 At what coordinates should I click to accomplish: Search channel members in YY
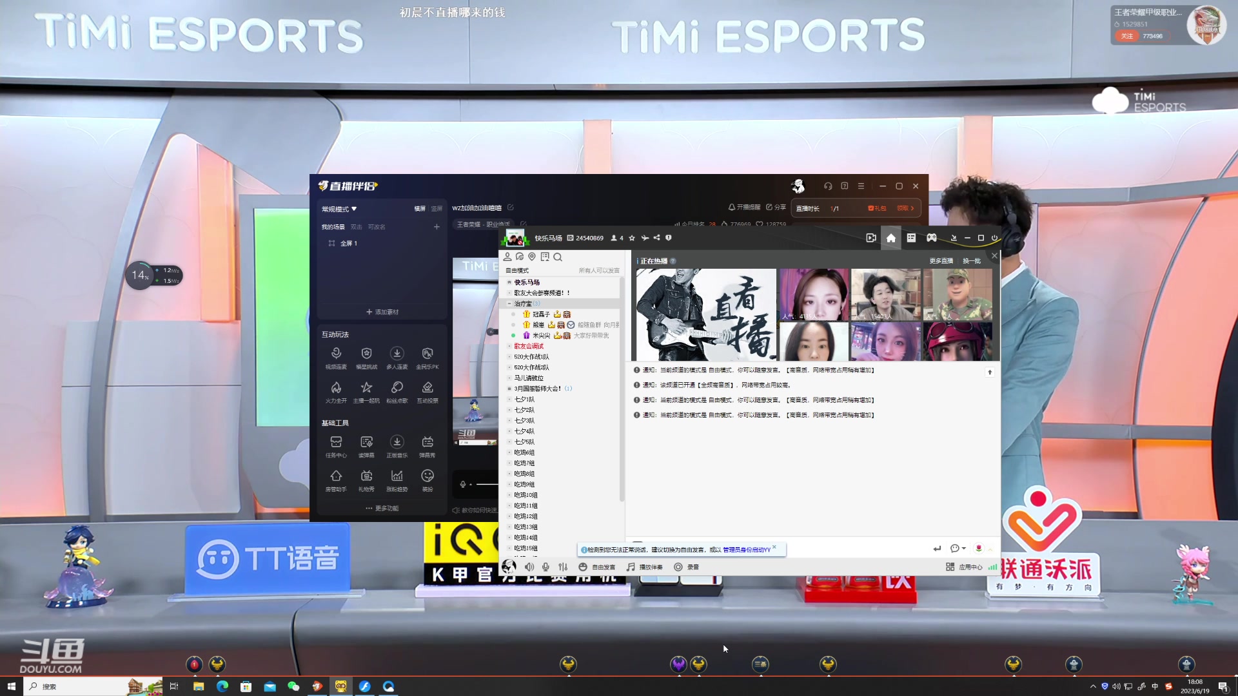558,257
